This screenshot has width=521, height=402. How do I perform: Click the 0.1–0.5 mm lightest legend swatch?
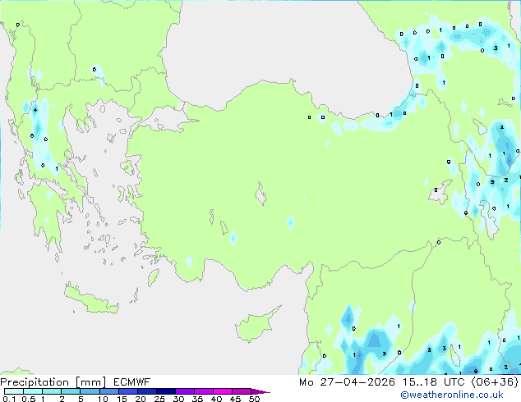point(14,391)
